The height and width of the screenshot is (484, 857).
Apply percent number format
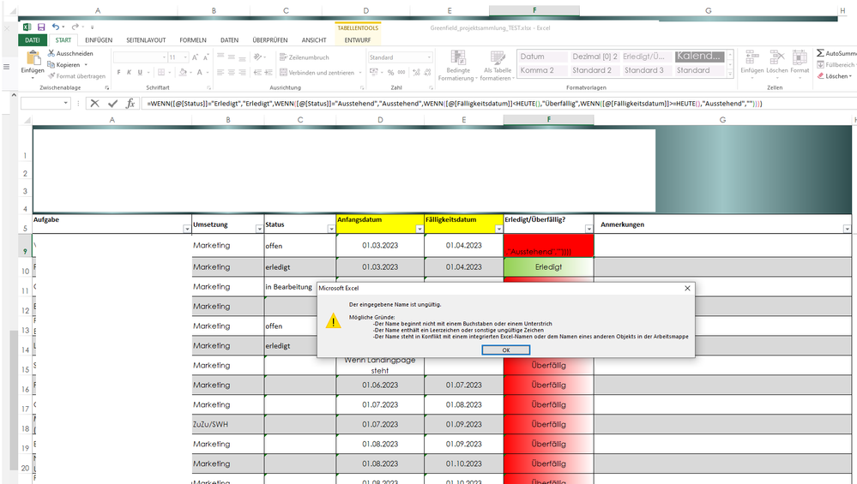pos(391,72)
